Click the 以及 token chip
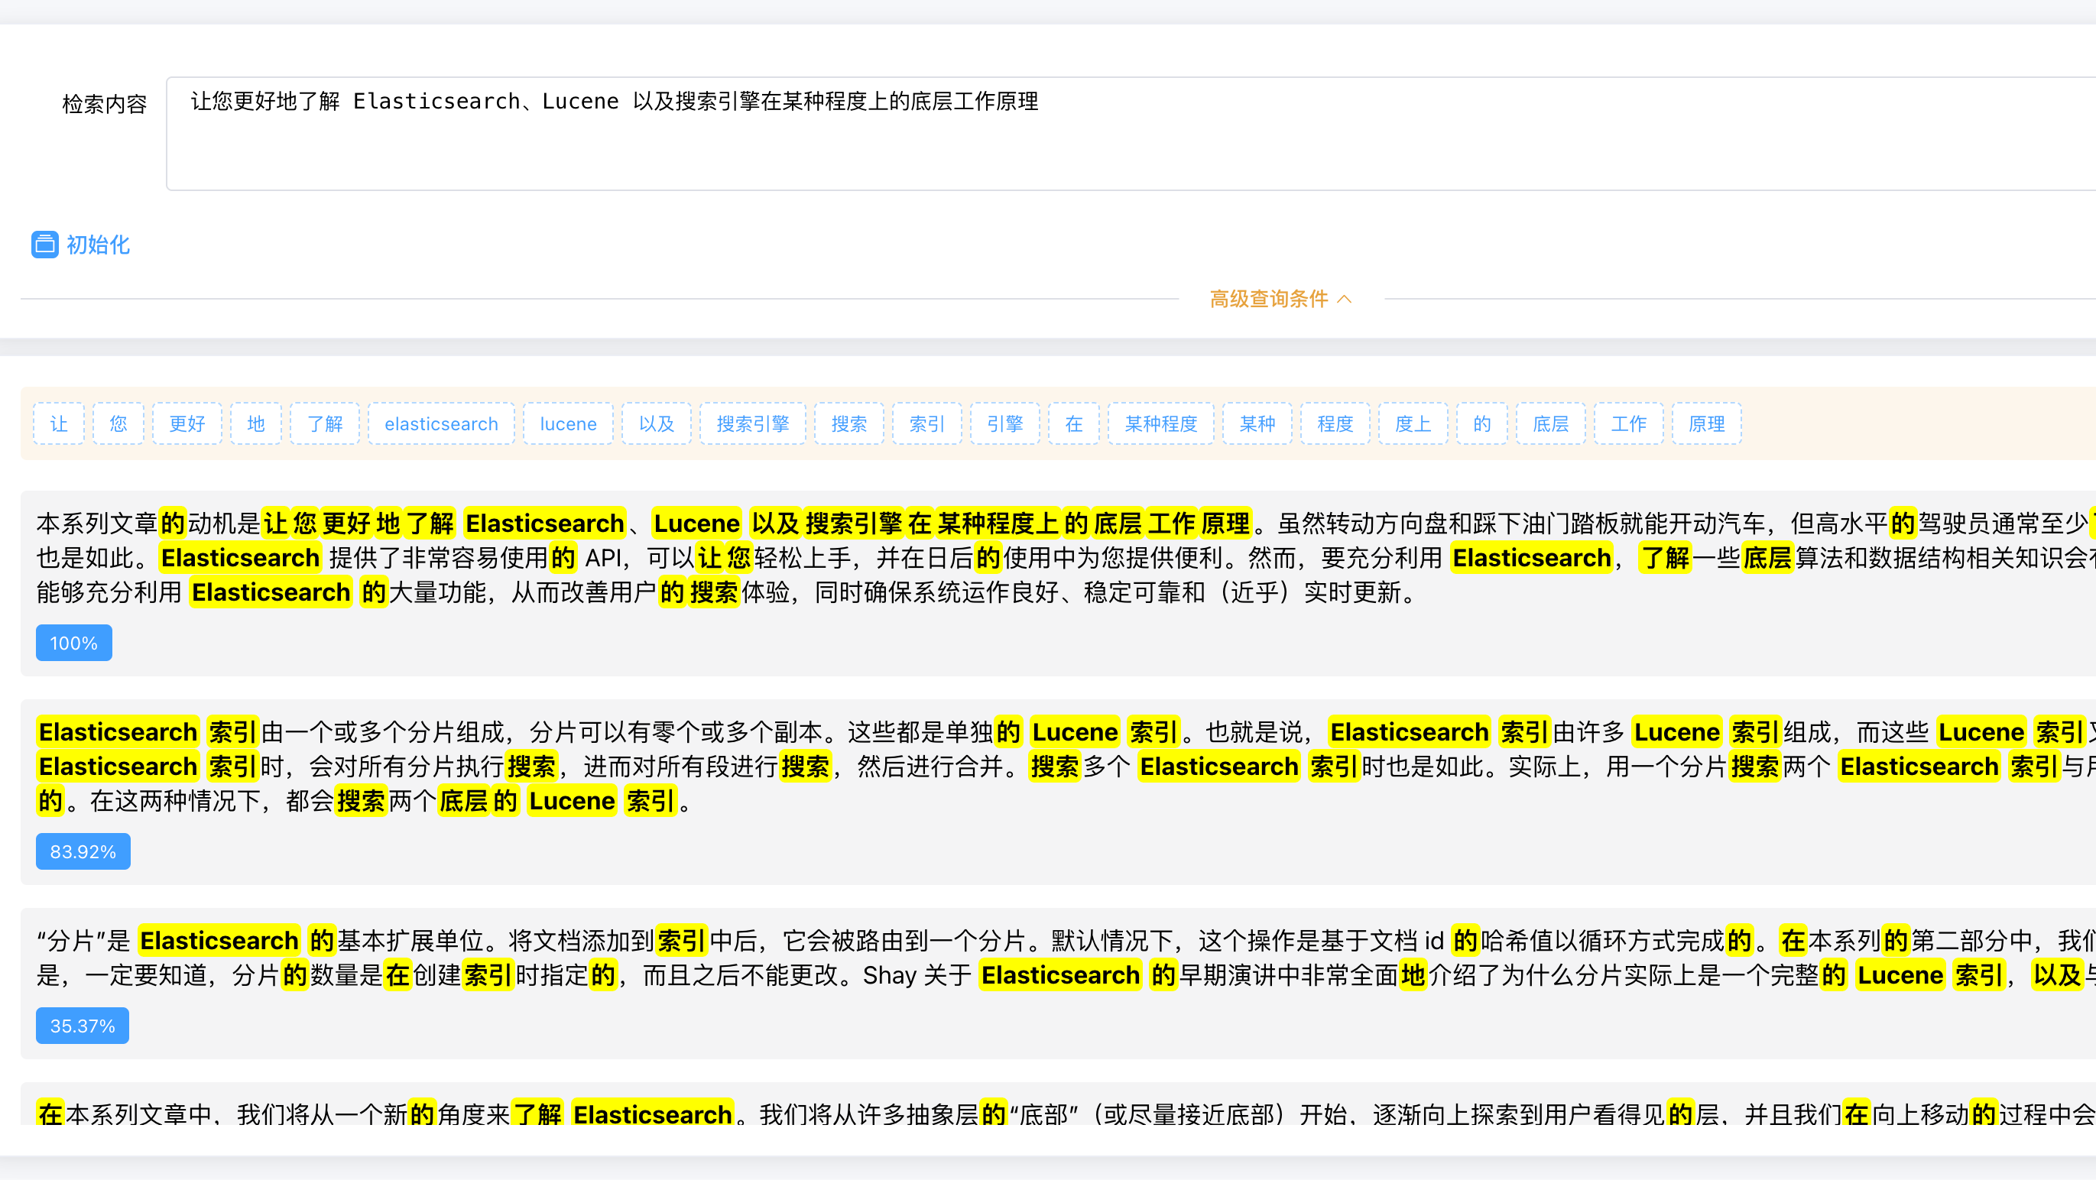Image resolution: width=2096 pixels, height=1180 pixels. tap(656, 423)
